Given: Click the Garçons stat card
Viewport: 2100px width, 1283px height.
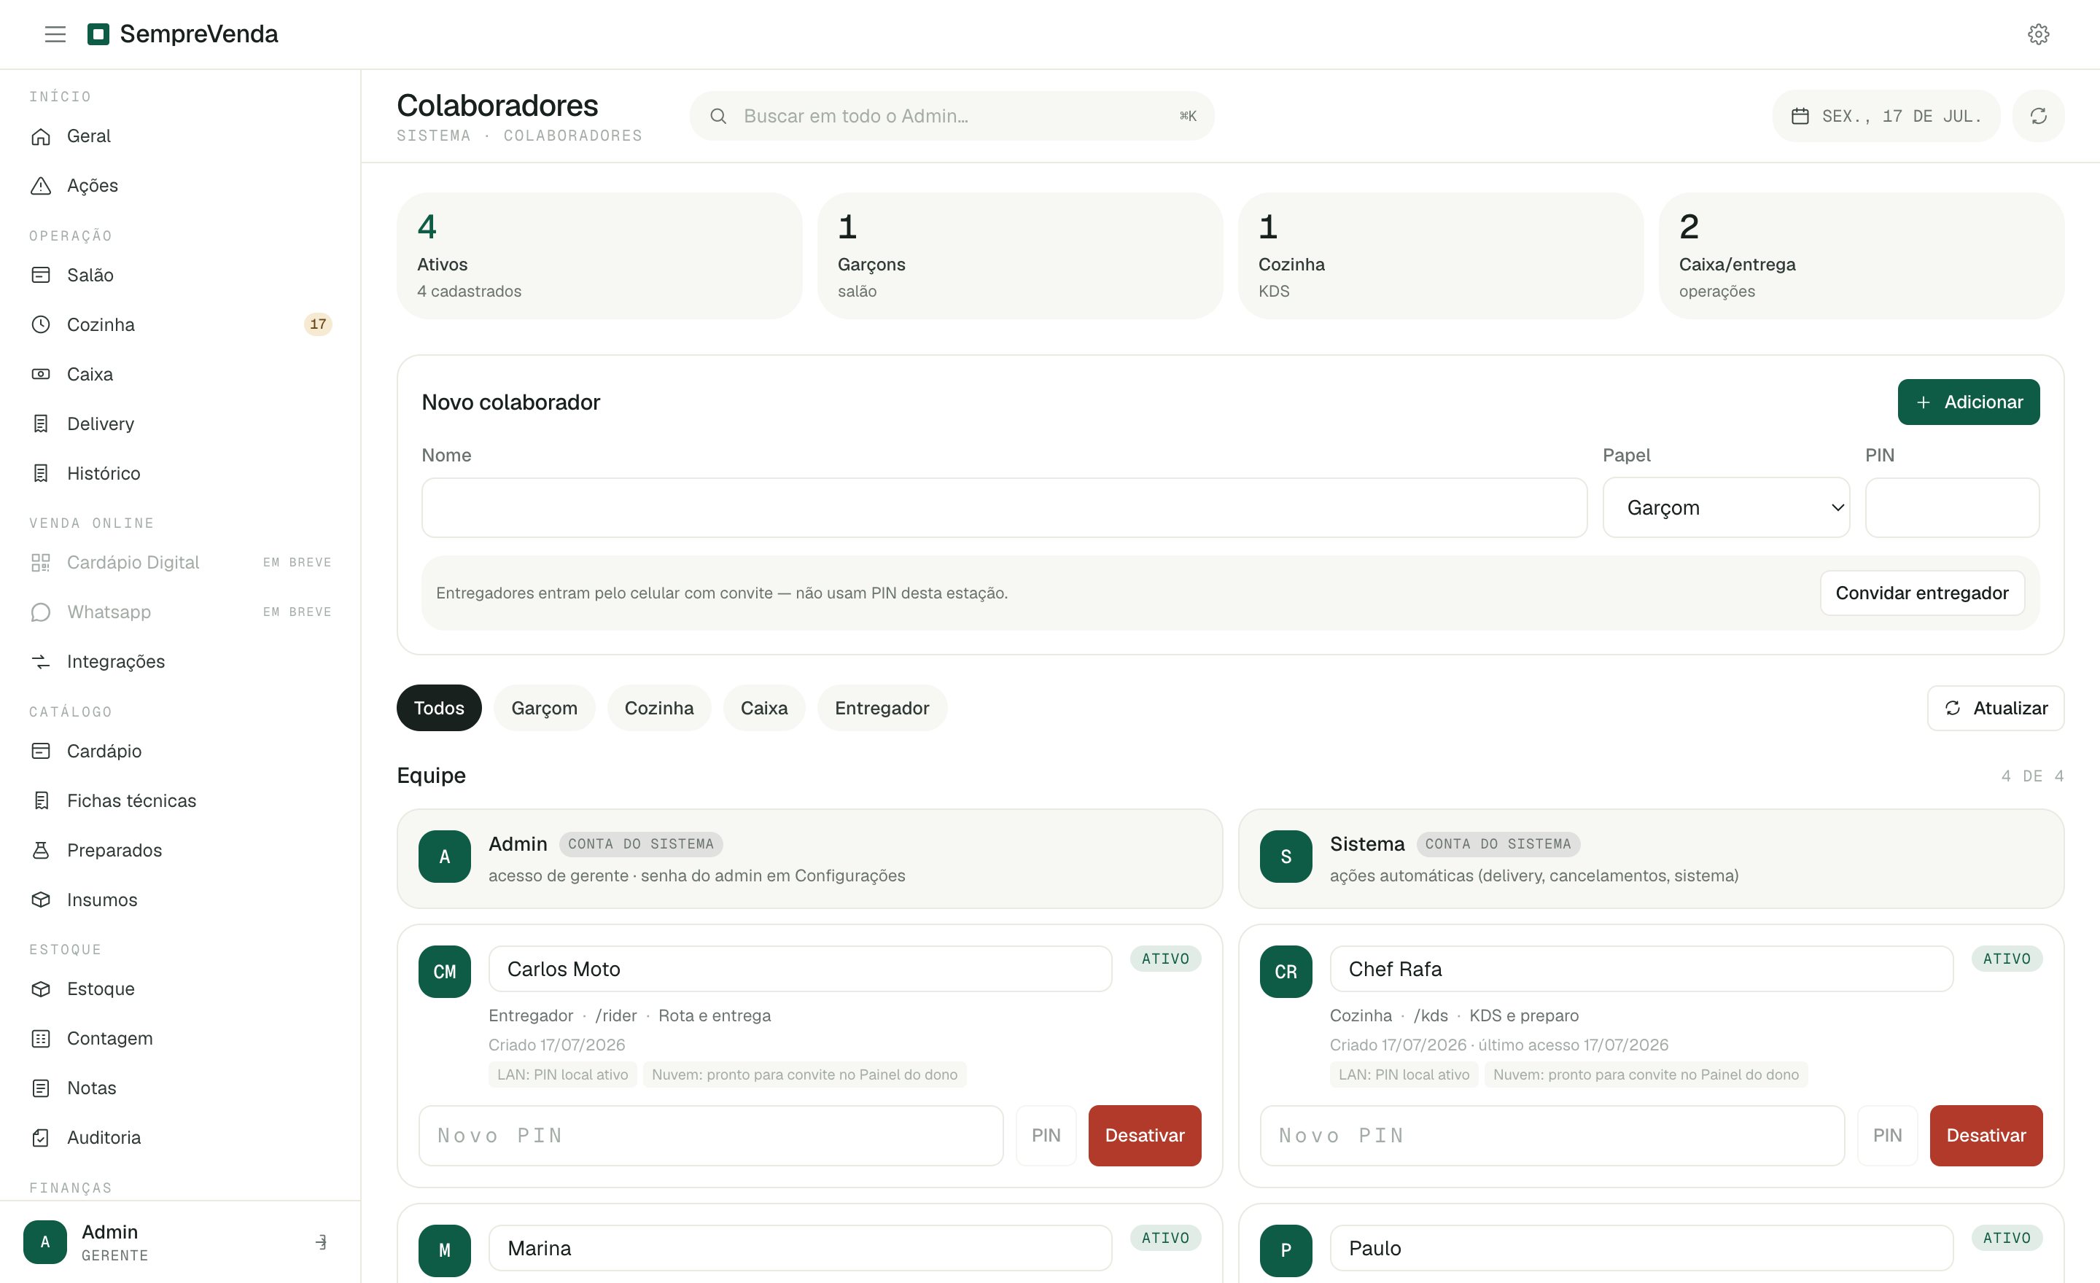Looking at the screenshot, I should (1020, 256).
